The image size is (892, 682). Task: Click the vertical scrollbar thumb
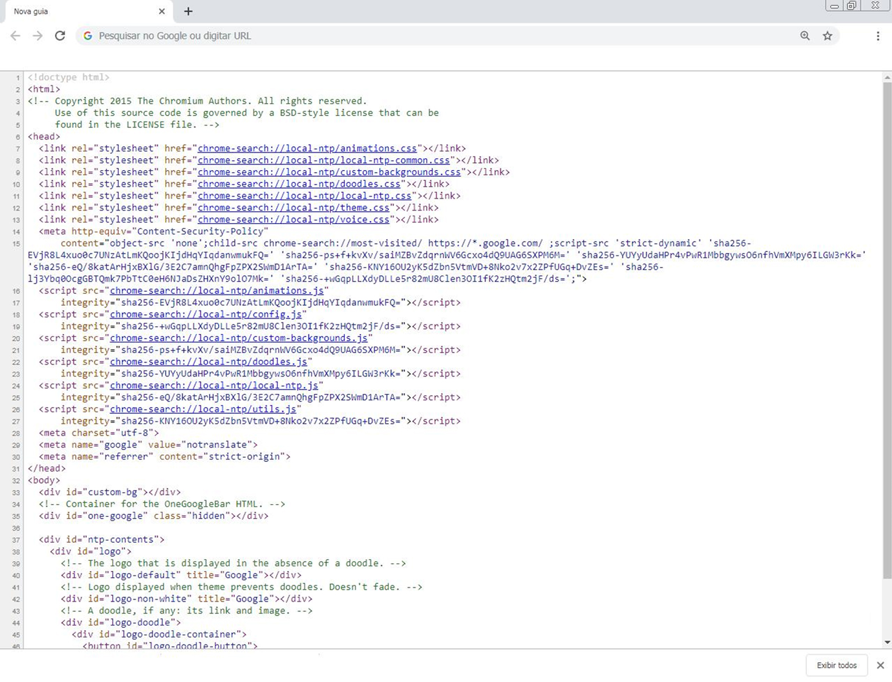coord(887,331)
